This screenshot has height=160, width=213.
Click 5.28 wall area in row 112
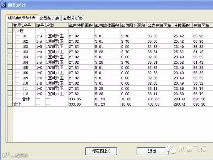pos(99,94)
